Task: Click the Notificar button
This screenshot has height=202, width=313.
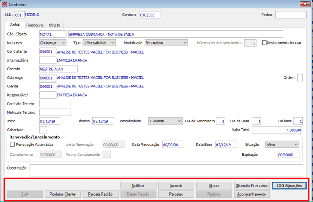Action: 138,185
